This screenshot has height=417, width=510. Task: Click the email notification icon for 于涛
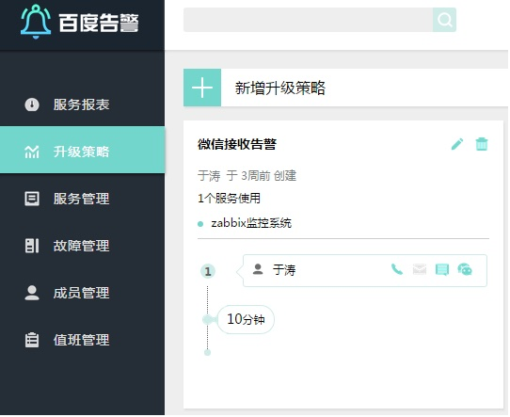pyautogui.click(x=421, y=270)
